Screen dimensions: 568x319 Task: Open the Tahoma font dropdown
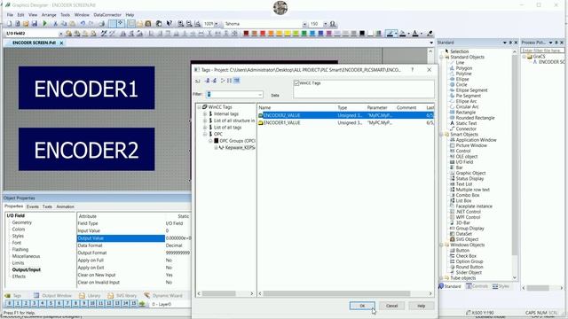[x=304, y=24]
